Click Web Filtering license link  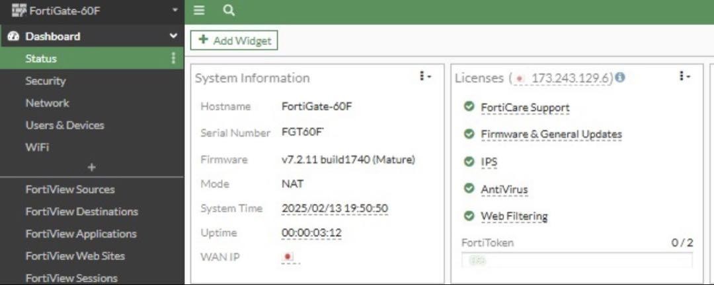coord(514,216)
